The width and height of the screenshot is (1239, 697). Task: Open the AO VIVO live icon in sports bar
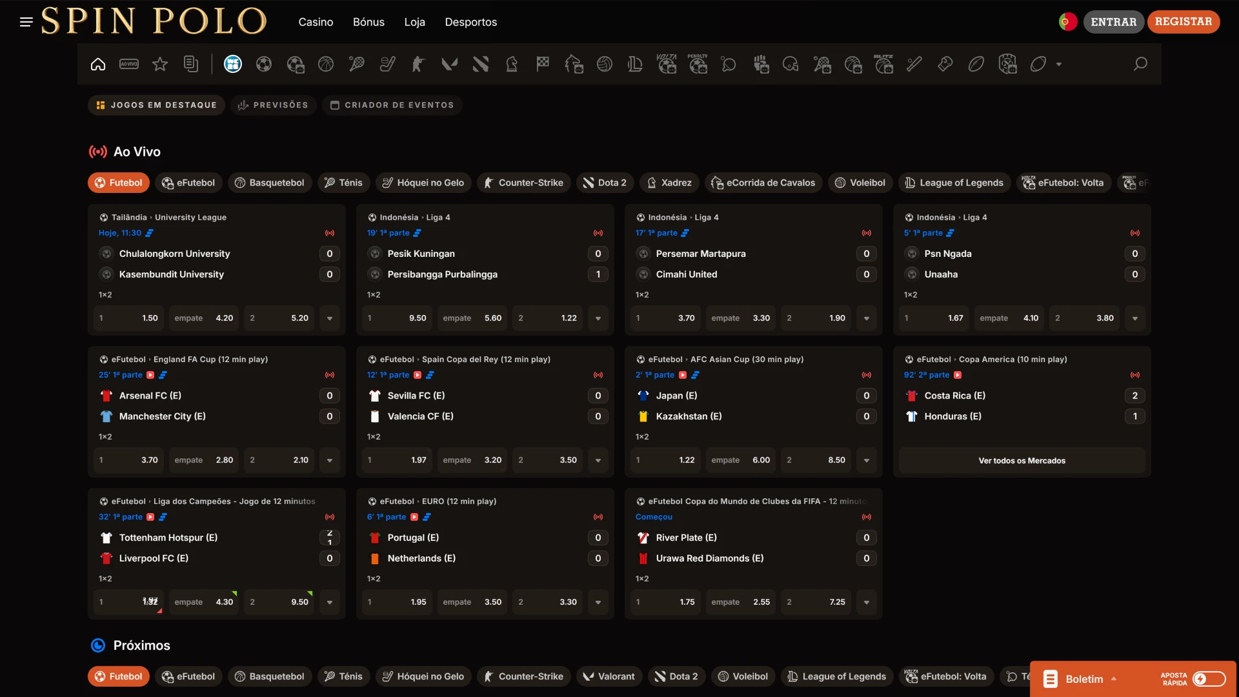pos(129,64)
